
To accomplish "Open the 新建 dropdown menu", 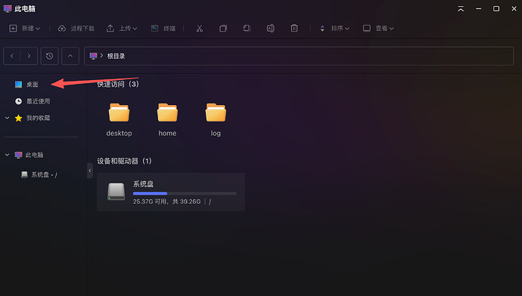I will 25,29.
